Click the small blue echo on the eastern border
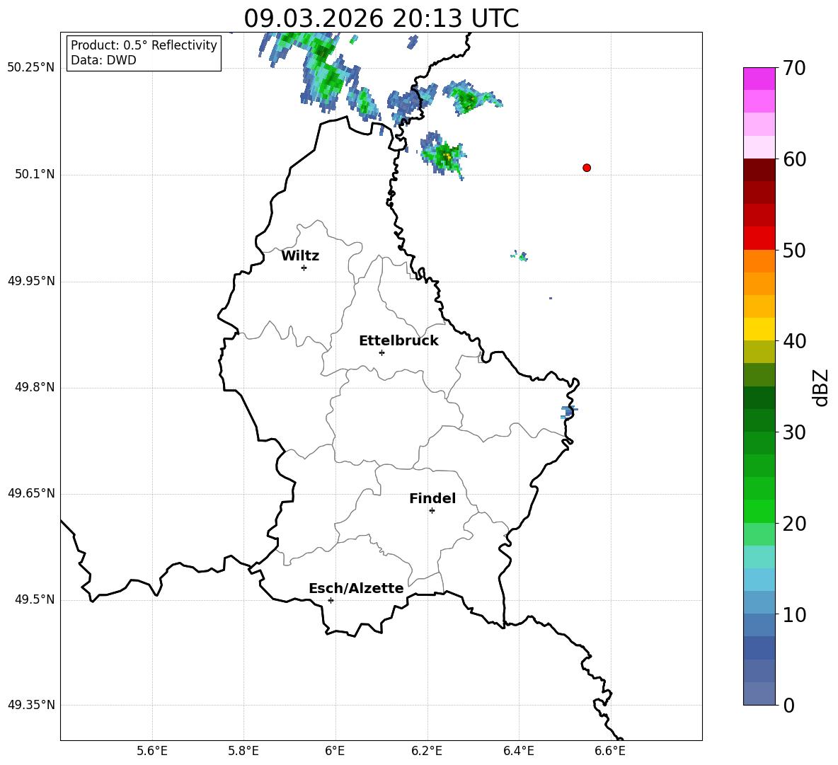 (568, 412)
